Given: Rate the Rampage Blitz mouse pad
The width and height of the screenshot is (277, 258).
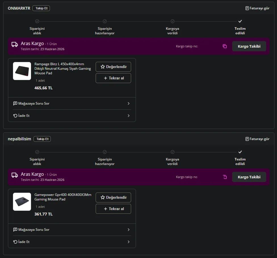Looking at the screenshot, I should coord(114,67).
